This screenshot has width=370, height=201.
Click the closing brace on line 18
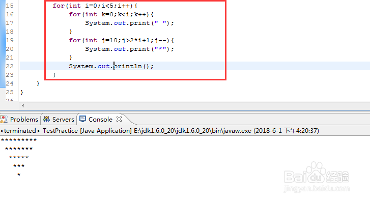[70, 32]
